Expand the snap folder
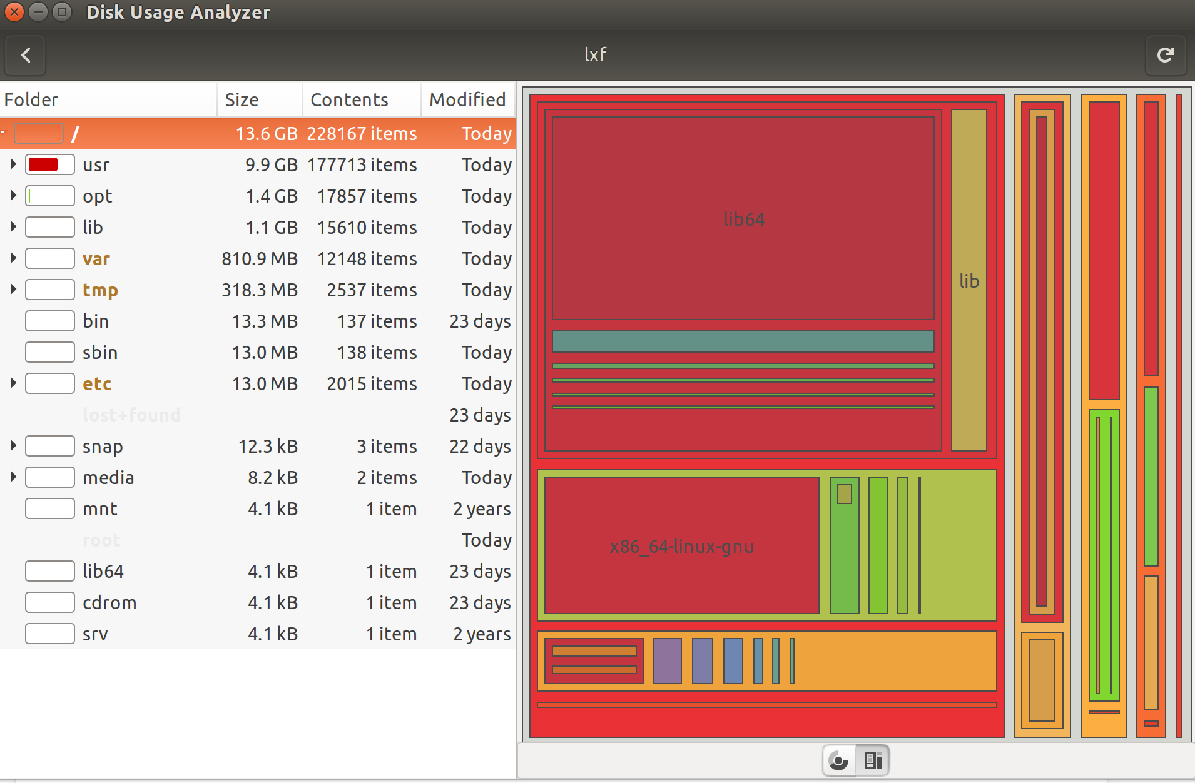1195x783 pixels. 13,446
